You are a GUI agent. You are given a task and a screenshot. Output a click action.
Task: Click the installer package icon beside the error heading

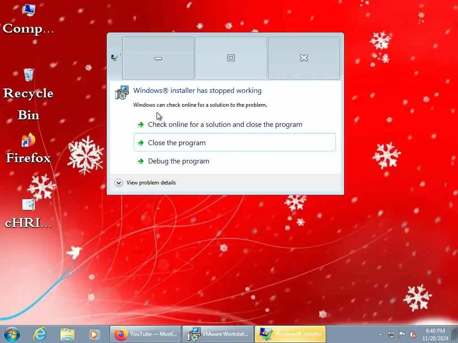[x=122, y=92]
